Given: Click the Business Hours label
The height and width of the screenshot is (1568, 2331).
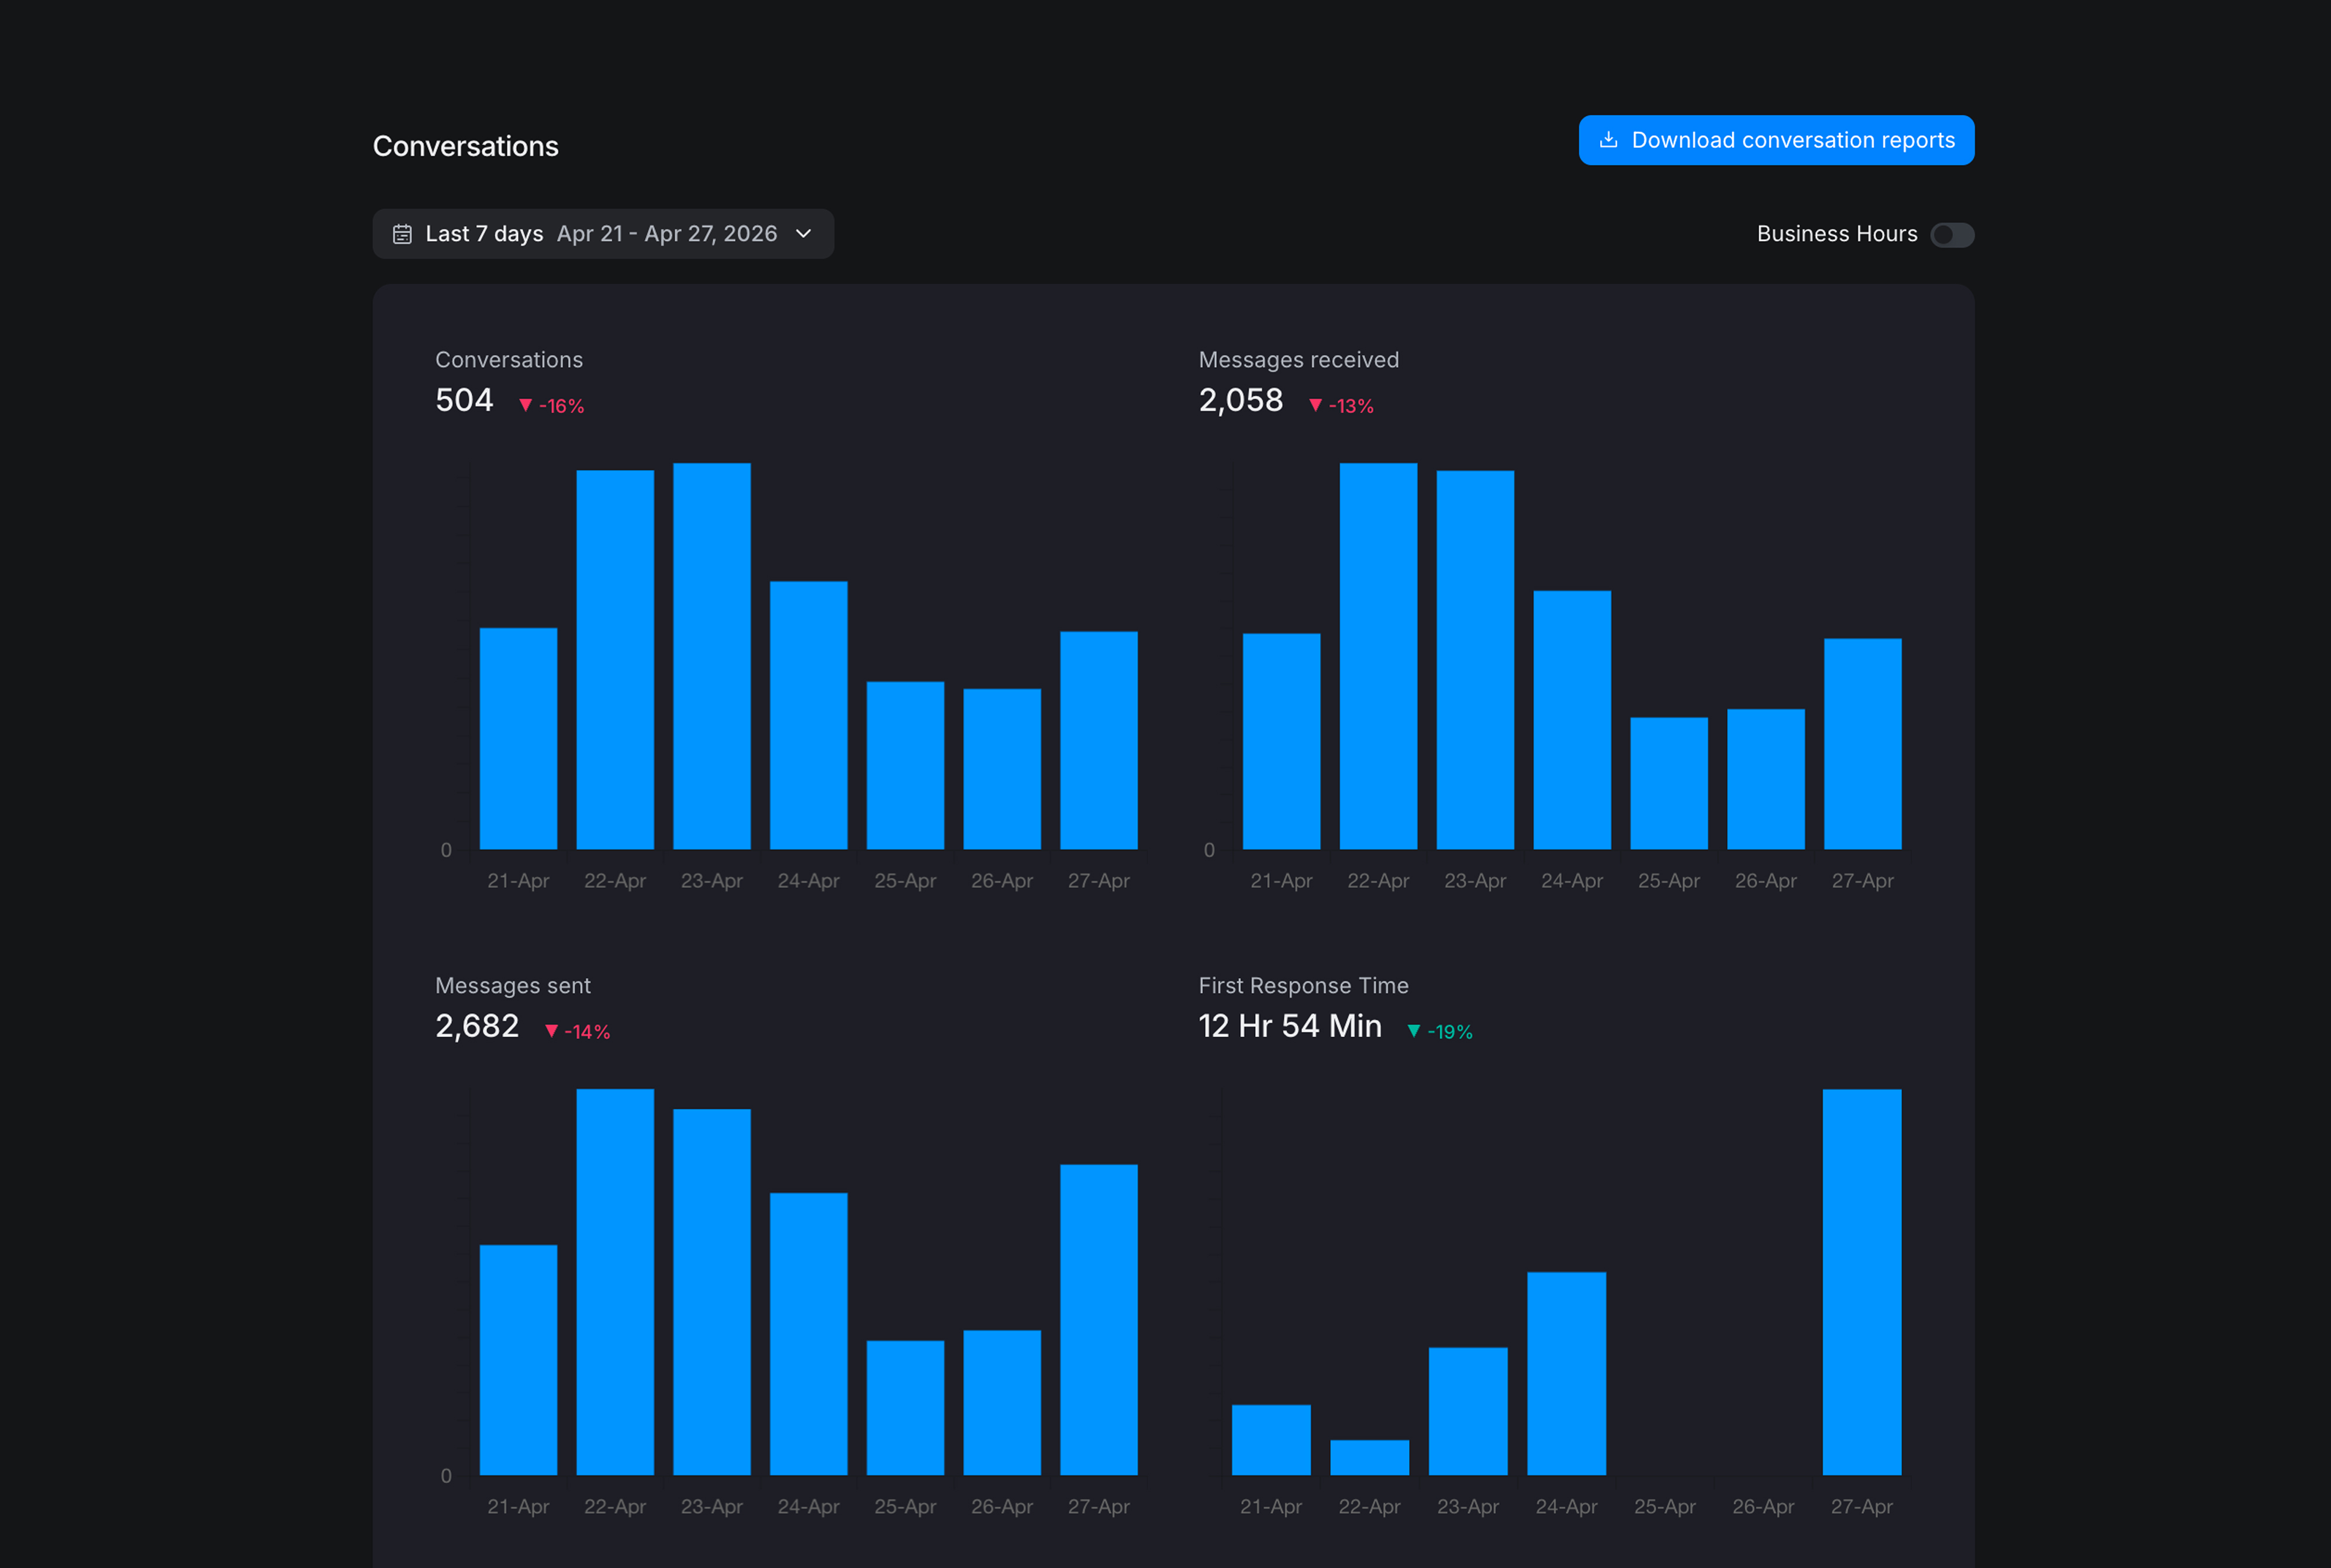Looking at the screenshot, I should [1837, 234].
